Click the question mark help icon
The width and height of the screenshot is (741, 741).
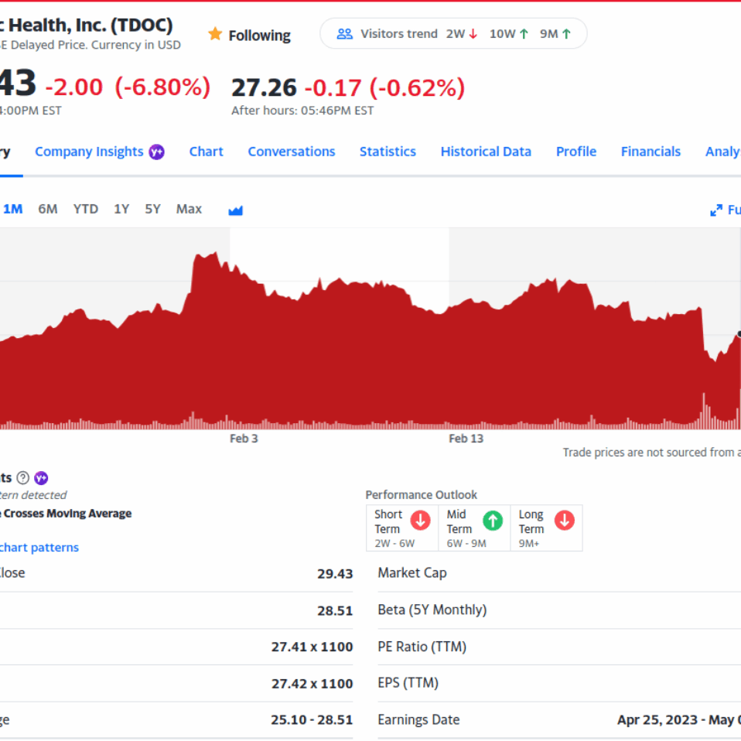23,478
